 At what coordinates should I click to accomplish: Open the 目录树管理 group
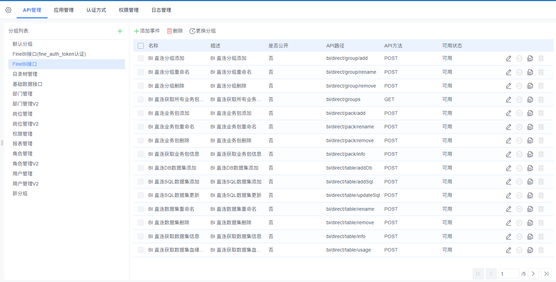[x=67, y=74]
